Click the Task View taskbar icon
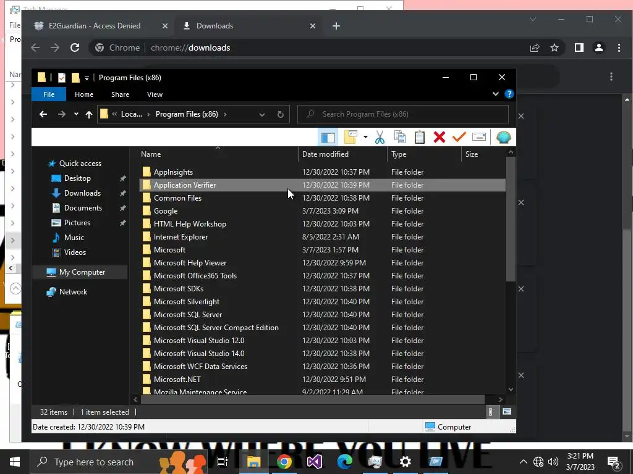The height and width of the screenshot is (474, 633). (x=223, y=462)
